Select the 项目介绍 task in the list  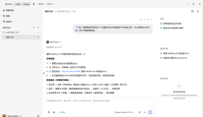21,37
